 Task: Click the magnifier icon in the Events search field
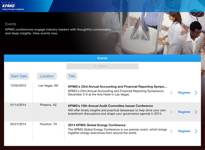click(95, 66)
